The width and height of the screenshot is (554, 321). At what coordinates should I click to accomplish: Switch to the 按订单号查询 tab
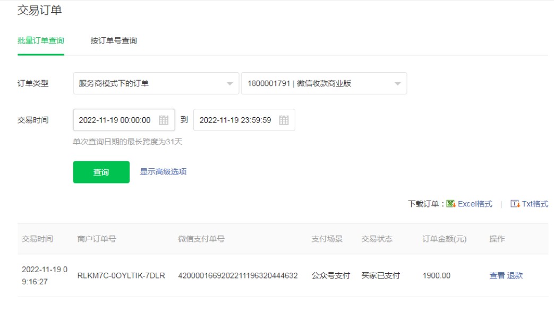[x=114, y=41]
